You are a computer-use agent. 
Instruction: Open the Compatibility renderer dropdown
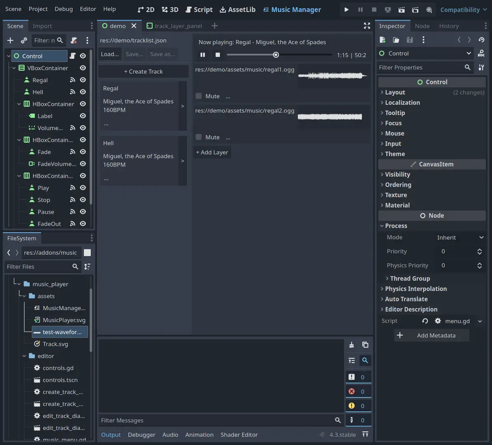464,10
